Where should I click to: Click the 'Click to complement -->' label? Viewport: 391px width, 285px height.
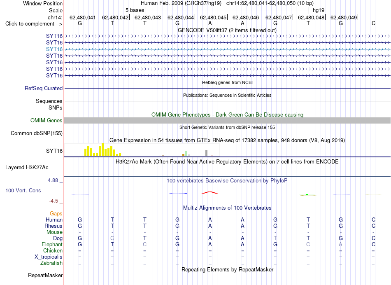click(x=34, y=24)
